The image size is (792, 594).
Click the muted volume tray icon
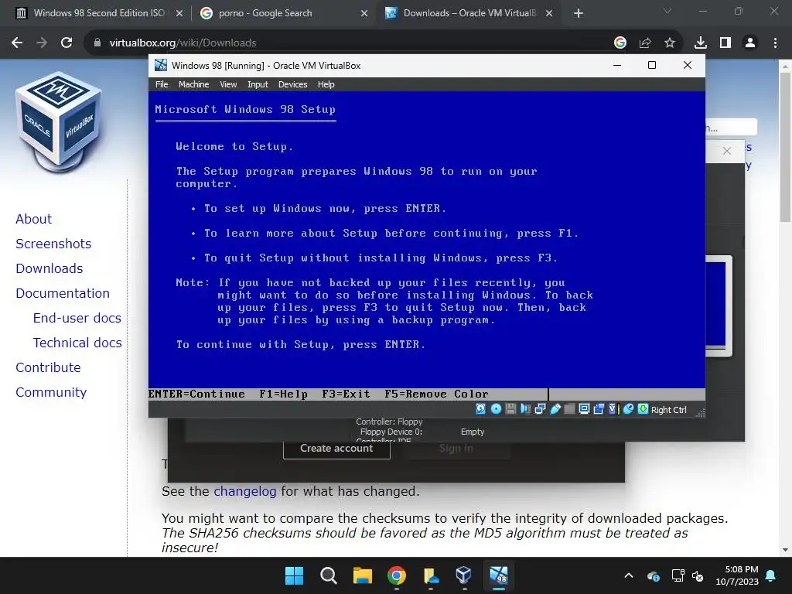(x=698, y=575)
